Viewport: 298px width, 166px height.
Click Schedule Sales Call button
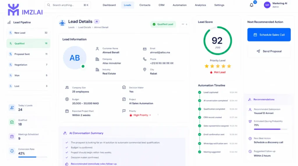click(x=269, y=35)
